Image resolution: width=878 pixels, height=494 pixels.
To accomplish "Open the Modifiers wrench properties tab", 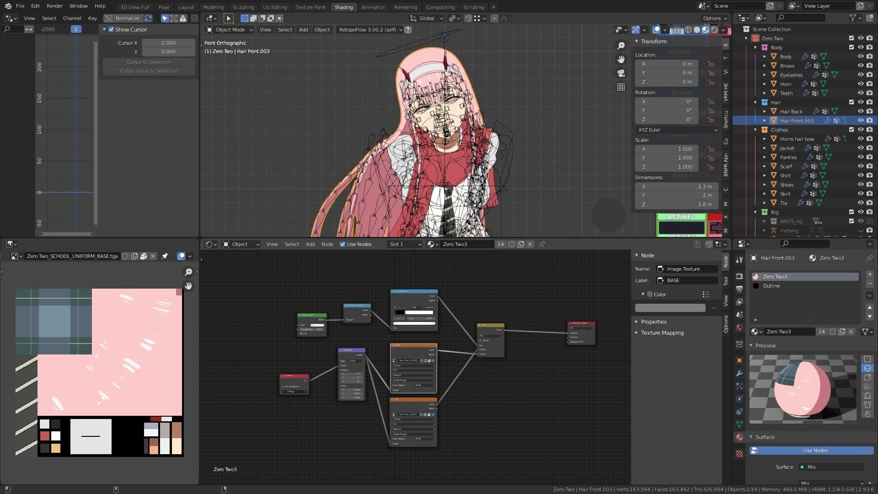I will point(739,373).
